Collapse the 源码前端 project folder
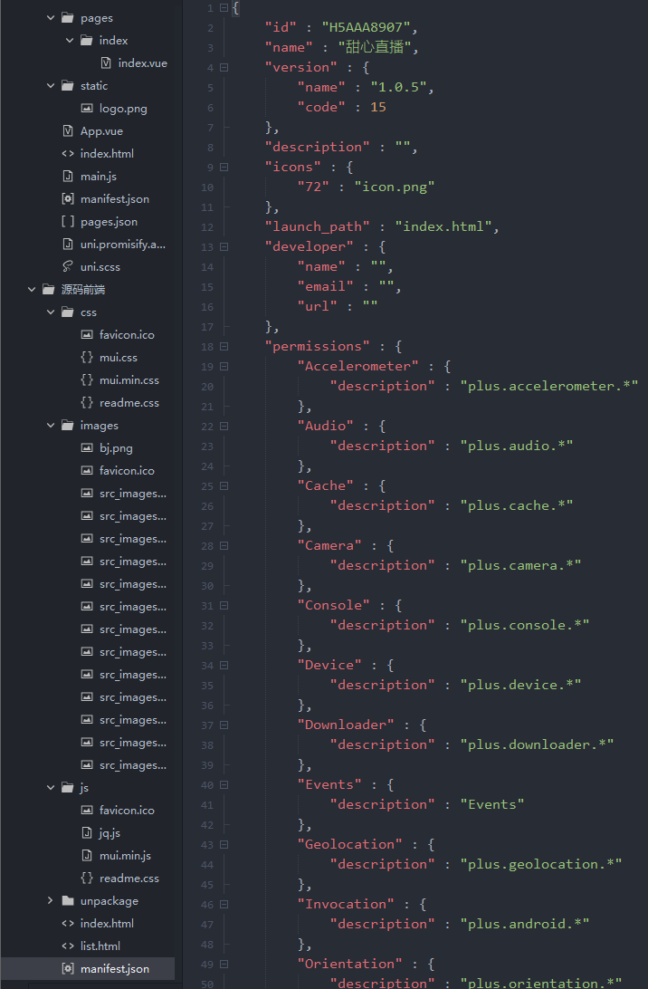This screenshot has height=989, width=648. 32,290
